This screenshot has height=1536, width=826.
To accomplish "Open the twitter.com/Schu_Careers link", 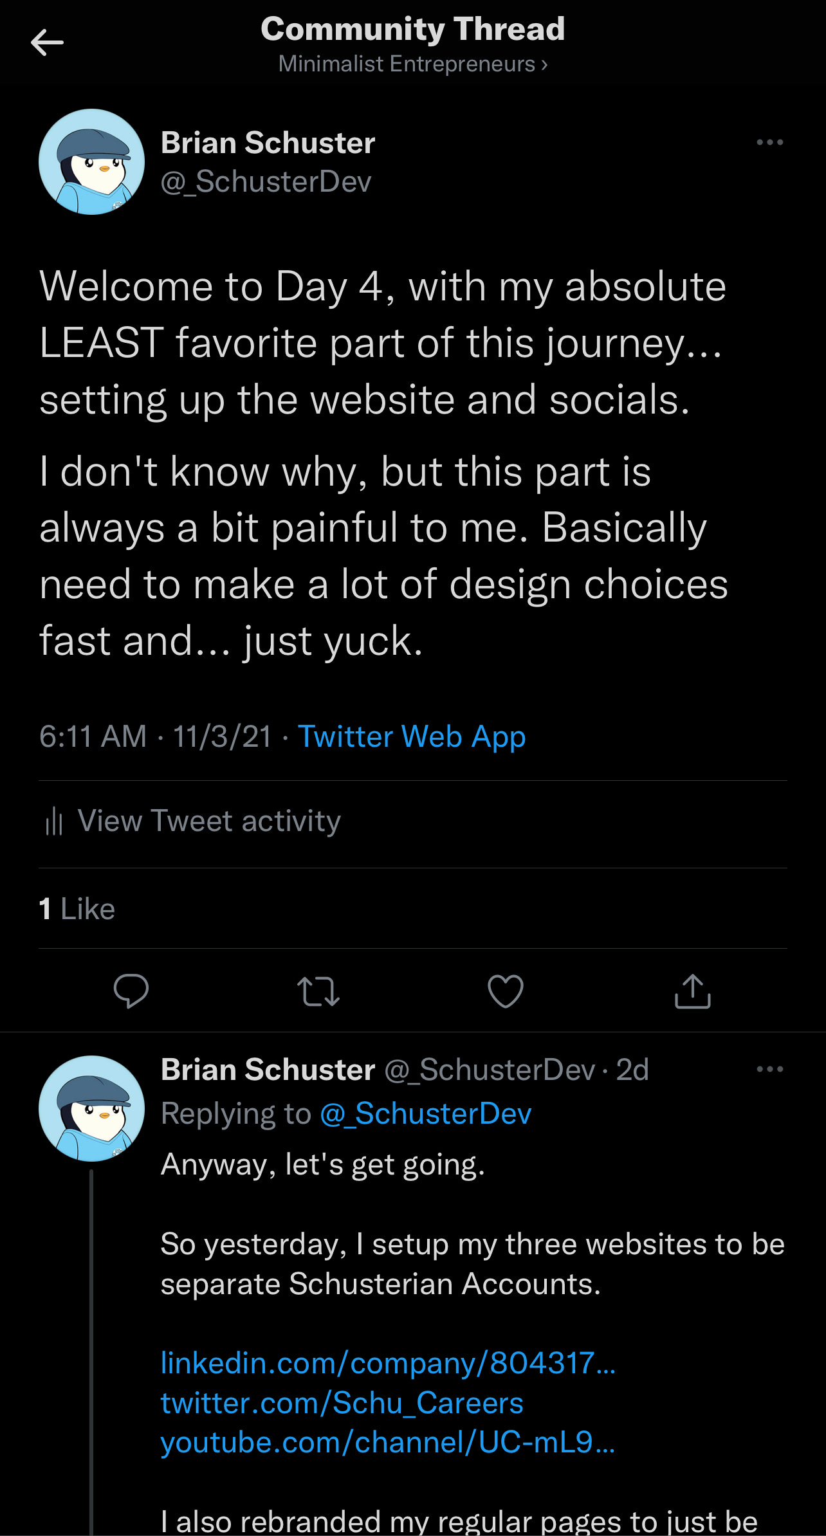I will pyautogui.click(x=342, y=1402).
